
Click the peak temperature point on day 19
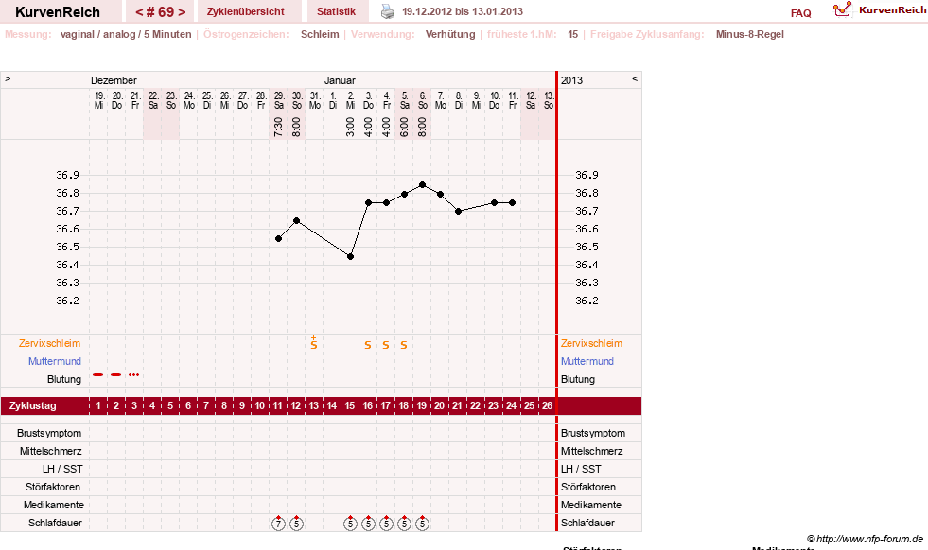(x=422, y=185)
